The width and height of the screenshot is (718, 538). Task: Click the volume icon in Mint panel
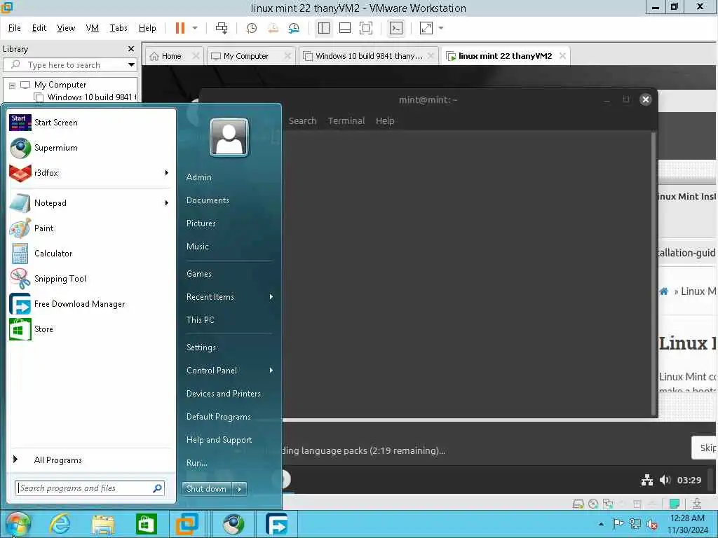[665, 480]
